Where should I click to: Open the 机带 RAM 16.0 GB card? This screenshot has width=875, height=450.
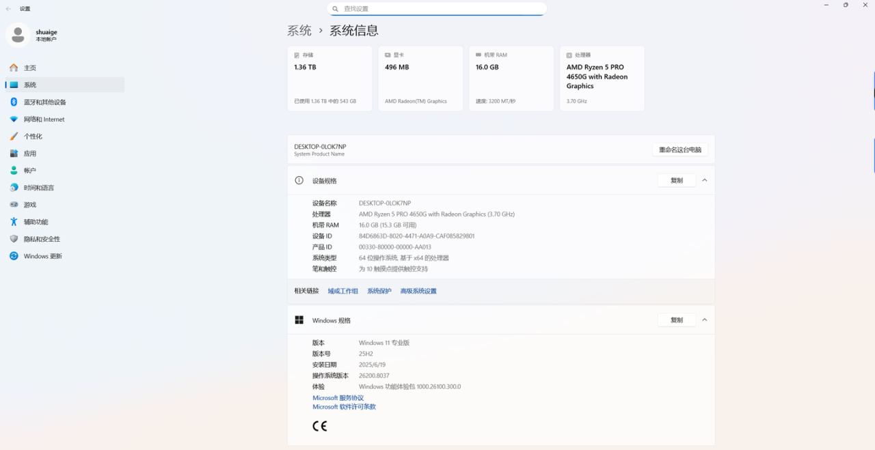(x=511, y=79)
